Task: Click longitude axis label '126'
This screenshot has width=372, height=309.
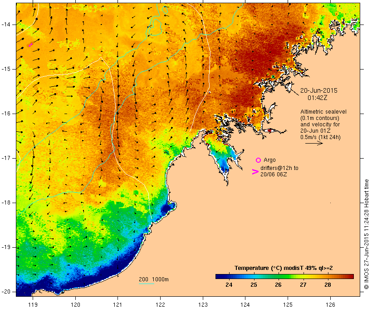Action: [330, 304]
